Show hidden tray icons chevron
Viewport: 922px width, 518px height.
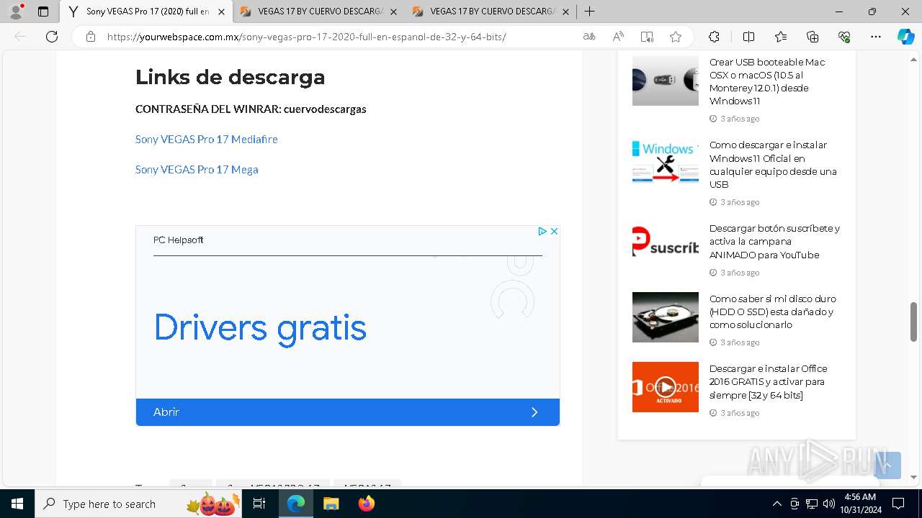click(776, 504)
